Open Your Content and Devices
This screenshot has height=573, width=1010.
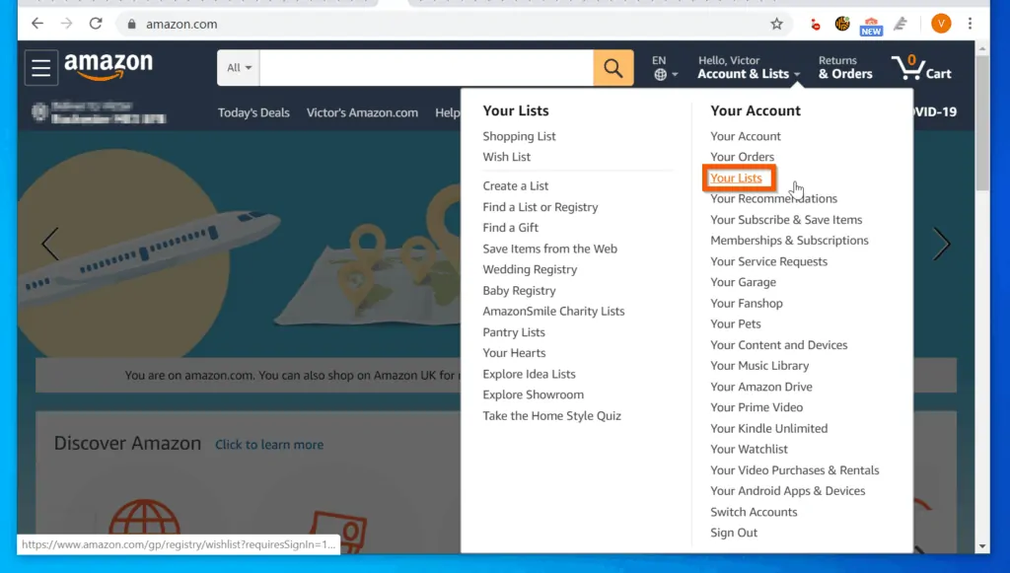779,346
